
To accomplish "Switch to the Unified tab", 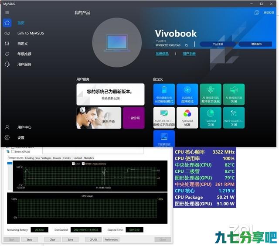I will coord(78,158).
